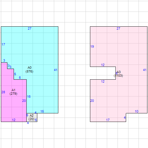The width and height of the screenshot is (148, 148).
Task: Click dimension 15 on A0's bottom edge
Action: [42, 111]
